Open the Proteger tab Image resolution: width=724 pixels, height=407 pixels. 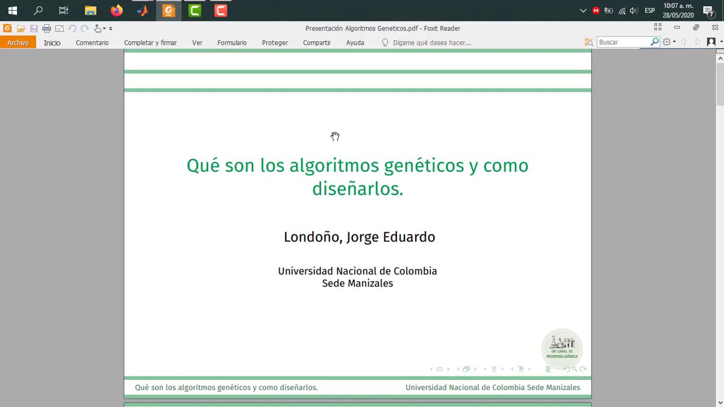tap(275, 42)
